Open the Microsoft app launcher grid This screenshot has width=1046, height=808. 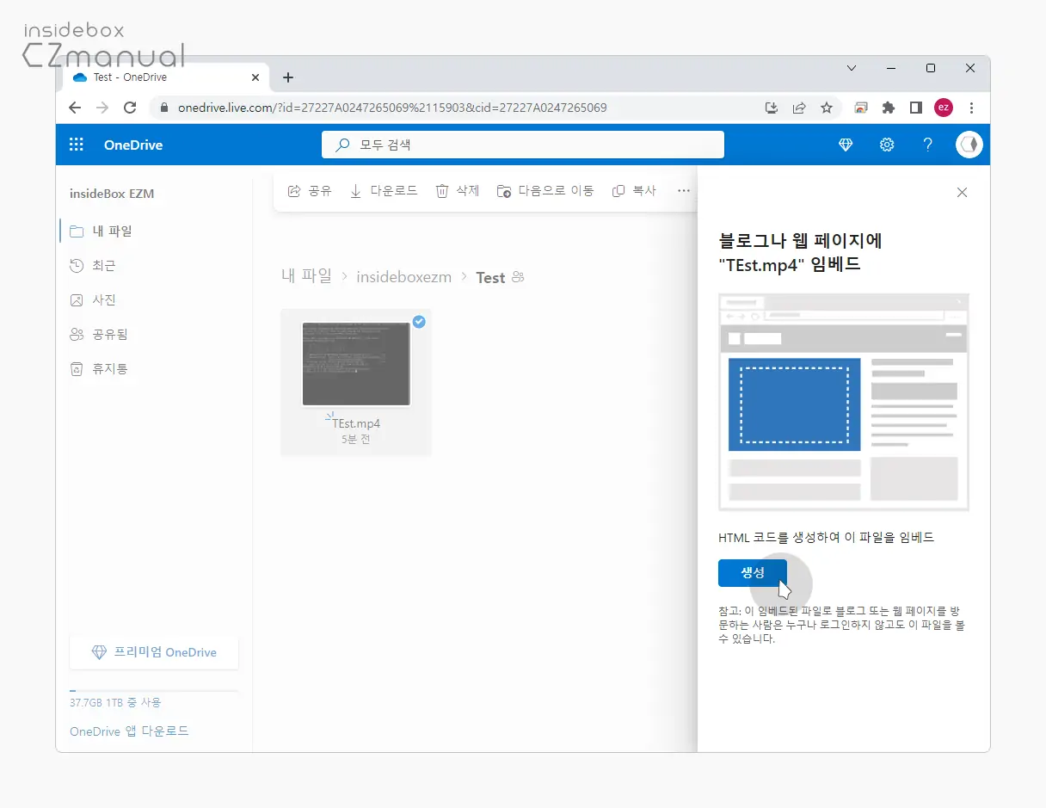pyautogui.click(x=77, y=145)
